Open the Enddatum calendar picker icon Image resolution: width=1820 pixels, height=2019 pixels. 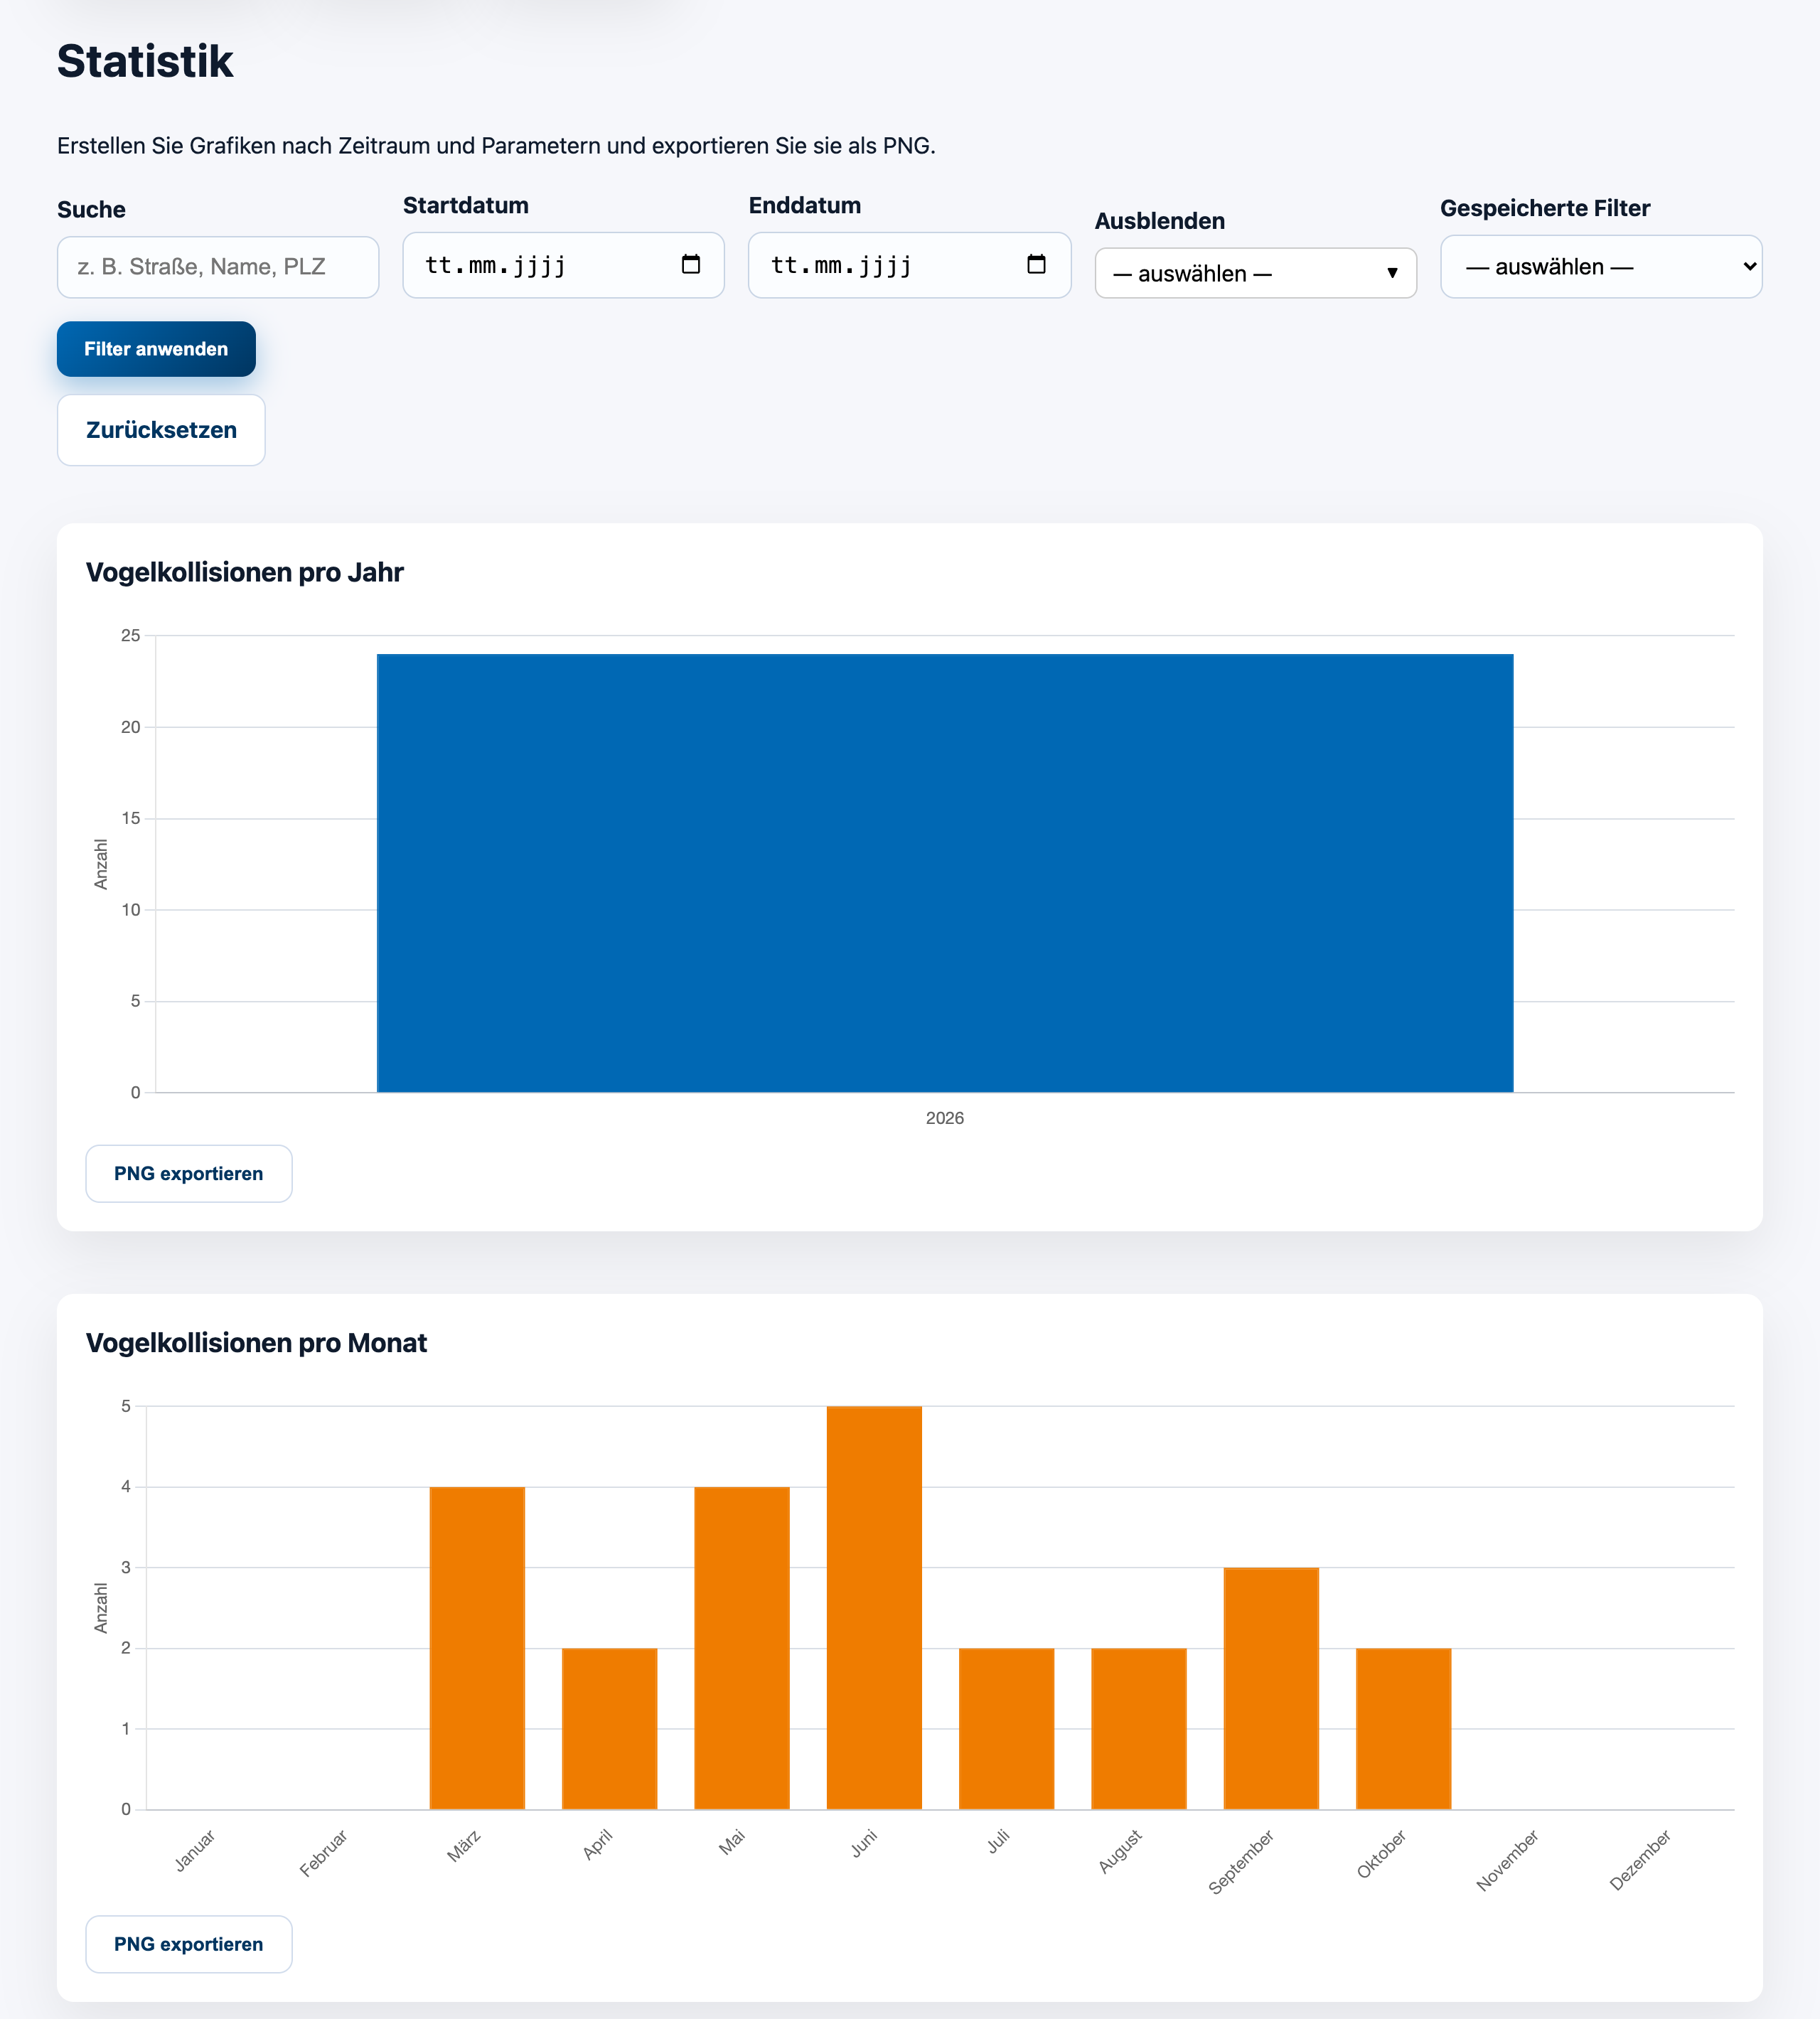[x=1036, y=265]
